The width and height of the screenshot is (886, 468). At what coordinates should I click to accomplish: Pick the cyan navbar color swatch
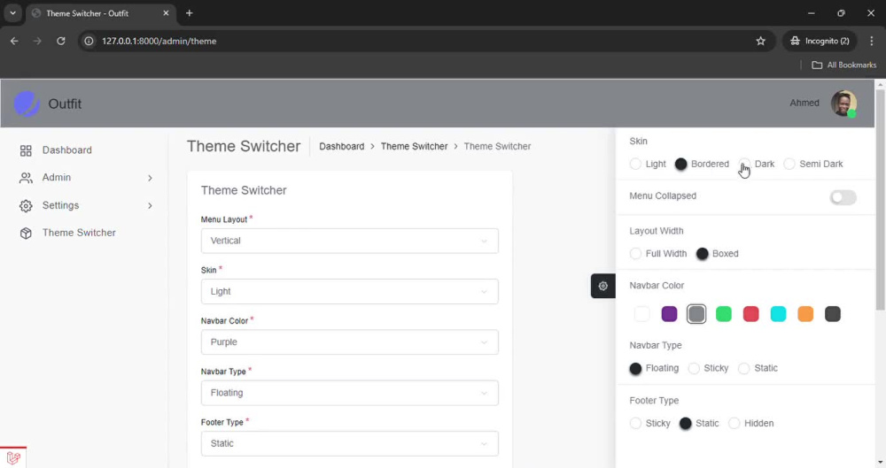coord(778,314)
